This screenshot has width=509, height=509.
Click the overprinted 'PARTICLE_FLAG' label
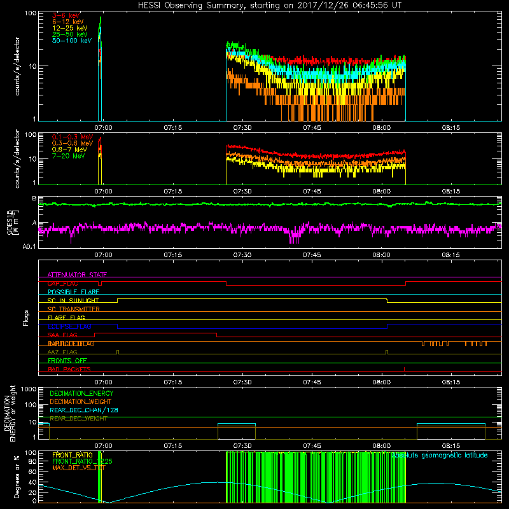71,344
